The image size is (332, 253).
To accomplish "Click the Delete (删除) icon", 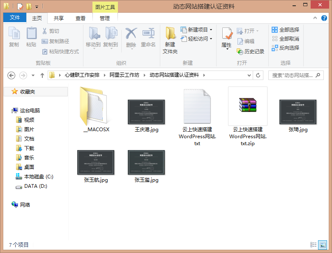I will (131, 39).
